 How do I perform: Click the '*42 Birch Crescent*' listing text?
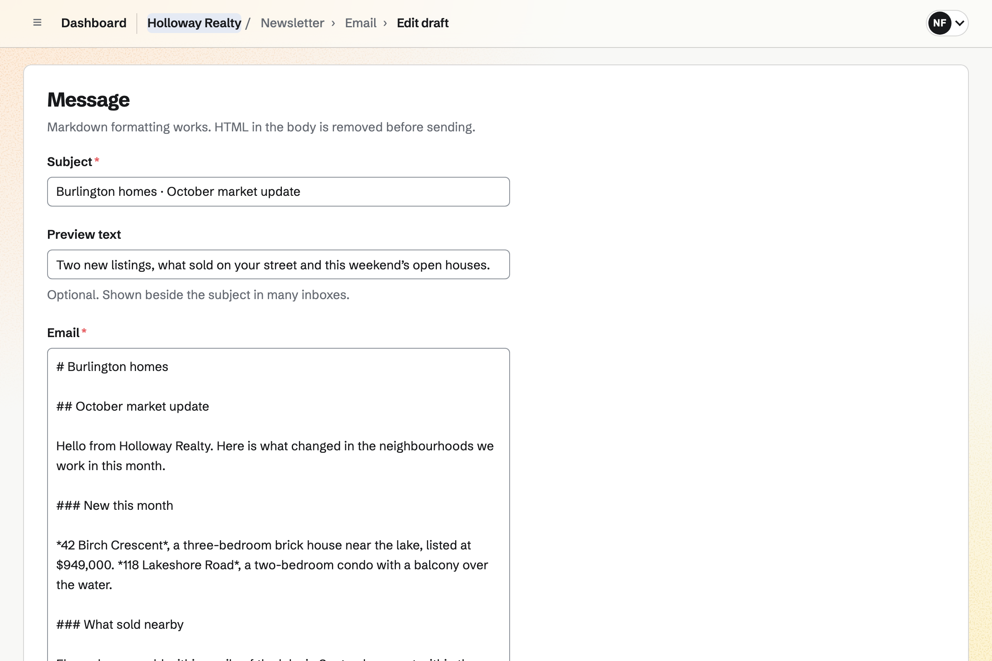pyautogui.click(x=112, y=545)
